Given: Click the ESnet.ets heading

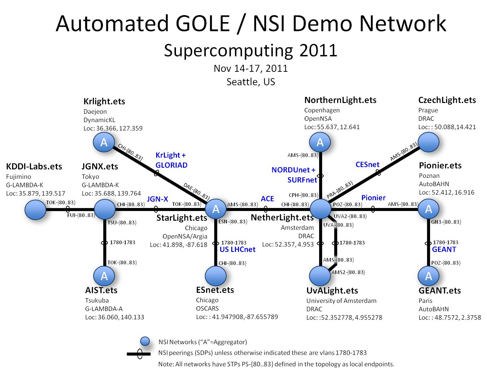Looking at the screenshot, I should tap(215, 290).
